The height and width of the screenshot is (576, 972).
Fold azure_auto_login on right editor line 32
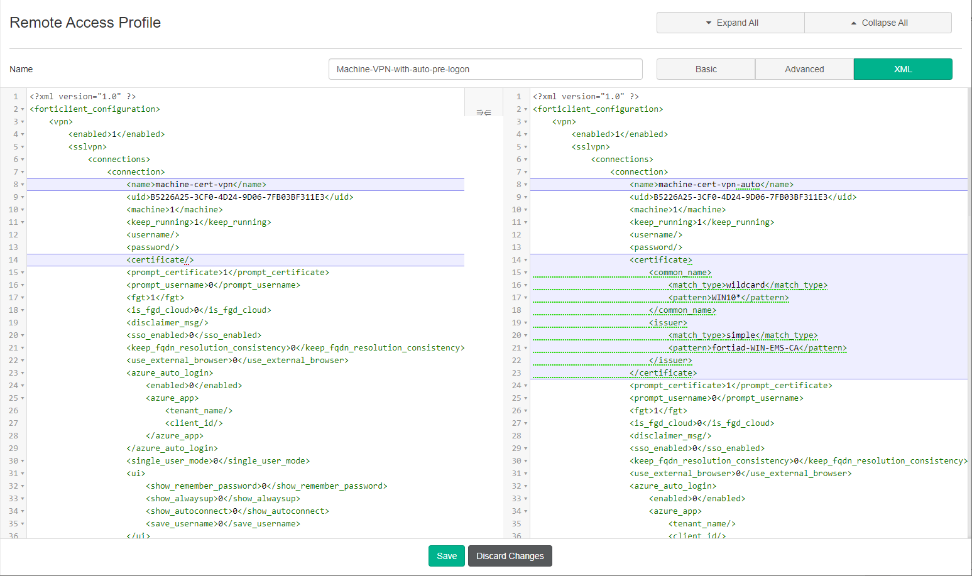pos(526,486)
